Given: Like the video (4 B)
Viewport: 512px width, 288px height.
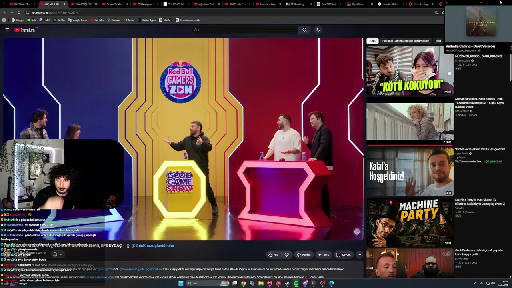Looking at the screenshot, I should (274, 255).
